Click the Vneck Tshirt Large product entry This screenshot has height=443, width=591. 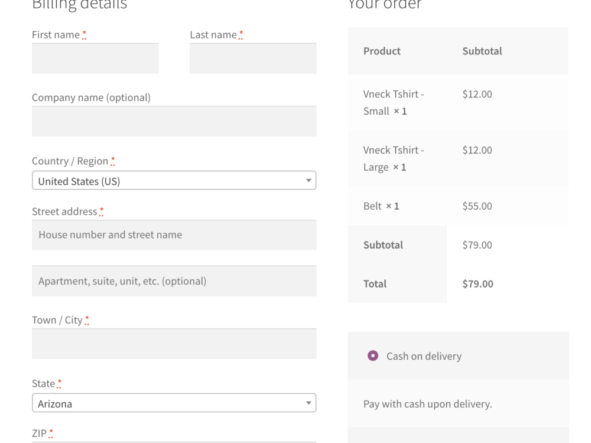click(x=394, y=158)
